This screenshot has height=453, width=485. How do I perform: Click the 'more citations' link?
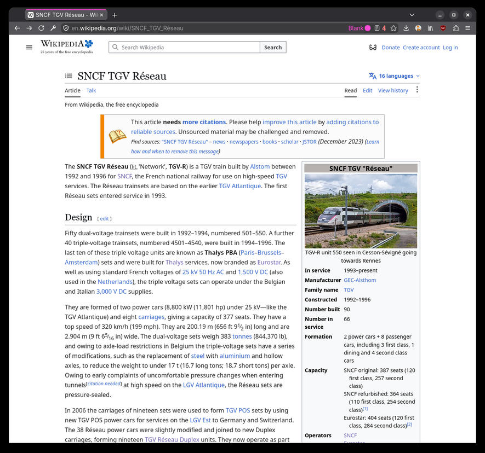(204, 122)
